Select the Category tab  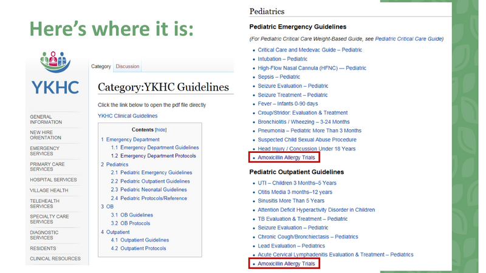101,67
